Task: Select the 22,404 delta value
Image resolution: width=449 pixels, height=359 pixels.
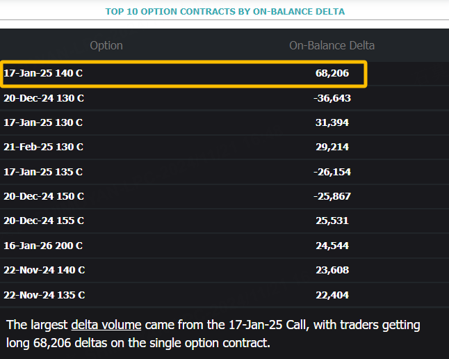Action: [332, 295]
